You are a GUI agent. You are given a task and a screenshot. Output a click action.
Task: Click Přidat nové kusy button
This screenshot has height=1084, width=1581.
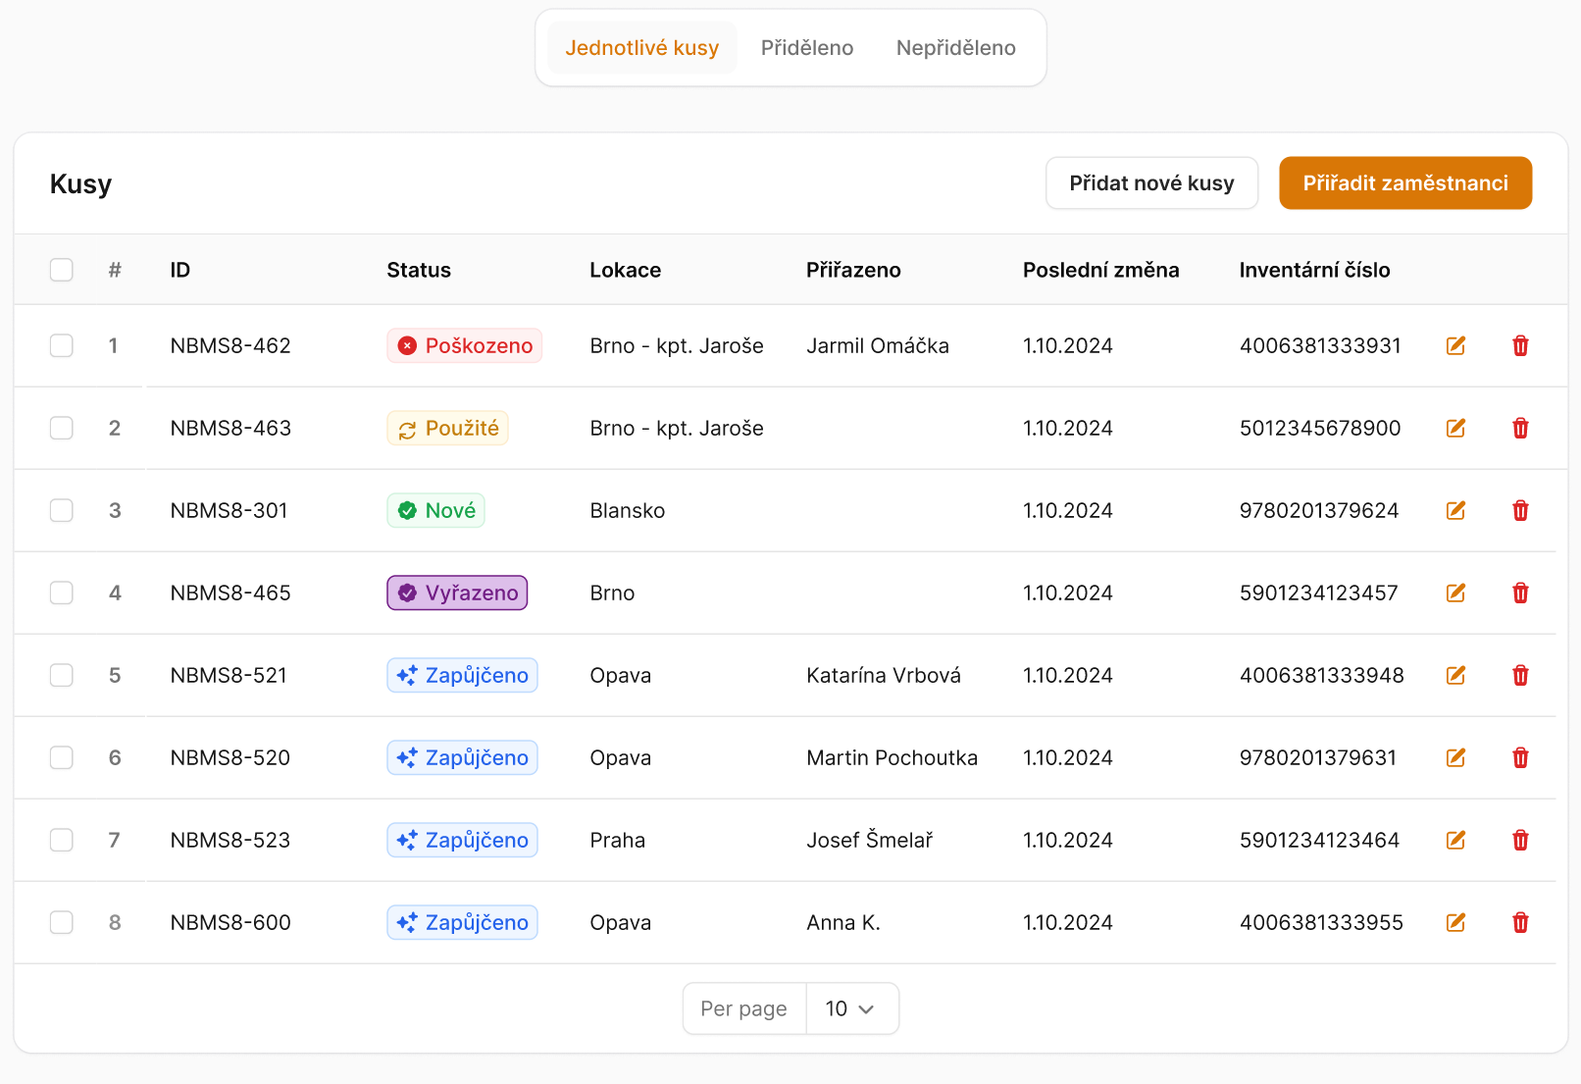click(x=1151, y=183)
